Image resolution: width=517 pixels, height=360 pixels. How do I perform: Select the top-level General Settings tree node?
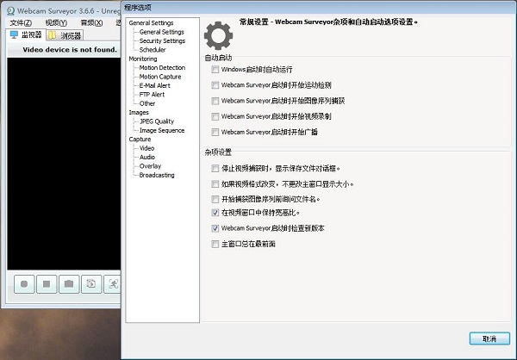[151, 22]
